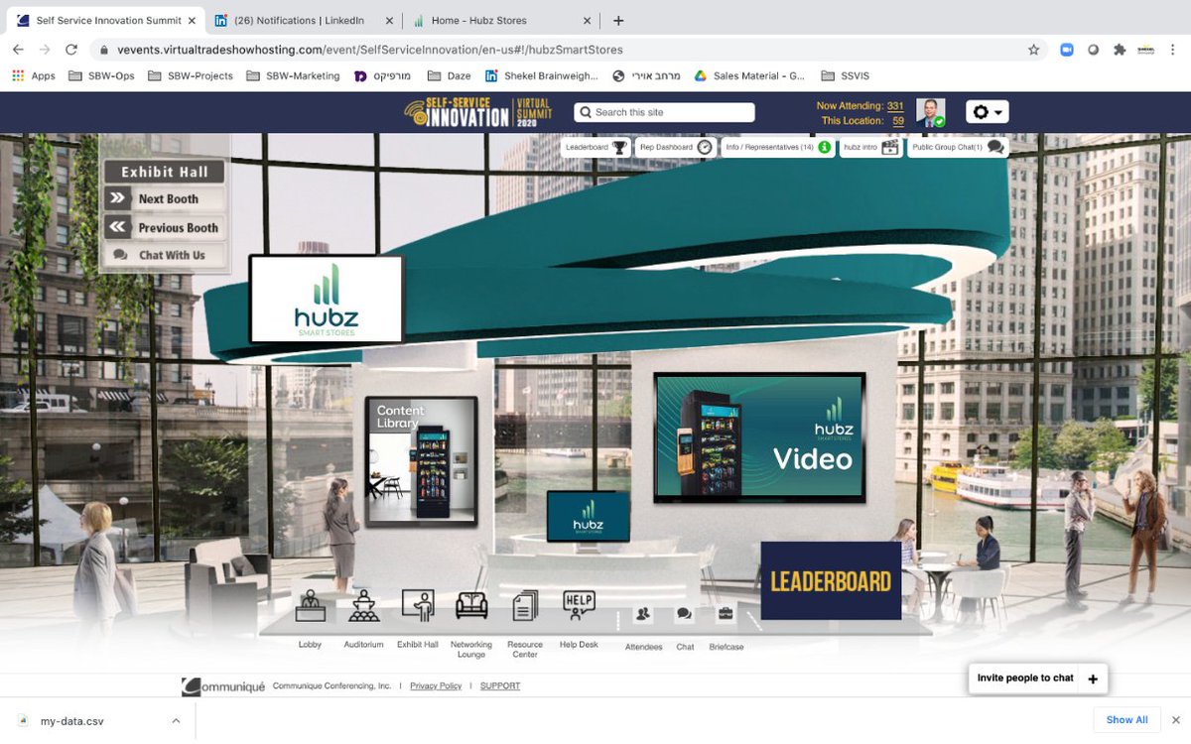Screen dimensions: 1191x744
Task: Play the hubz Video screen
Action: pyautogui.click(x=759, y=437)
